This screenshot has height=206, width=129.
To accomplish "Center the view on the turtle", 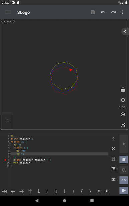I will click(123, 125).
